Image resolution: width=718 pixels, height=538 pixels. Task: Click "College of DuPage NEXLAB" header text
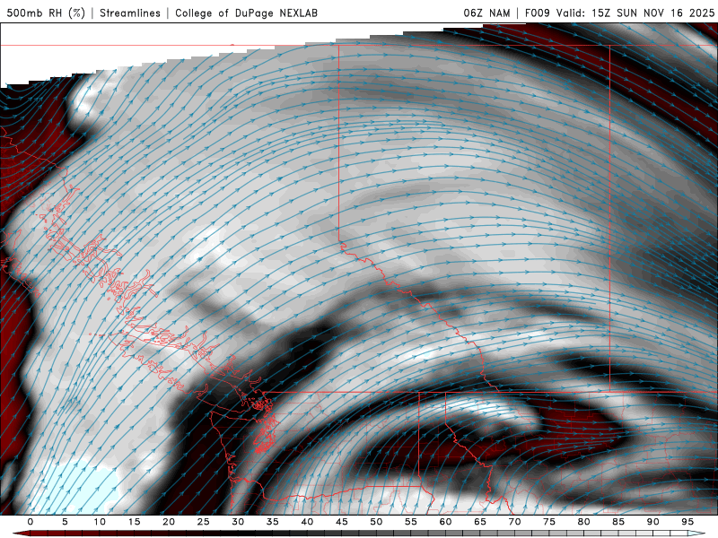click(x=246, y=13)
